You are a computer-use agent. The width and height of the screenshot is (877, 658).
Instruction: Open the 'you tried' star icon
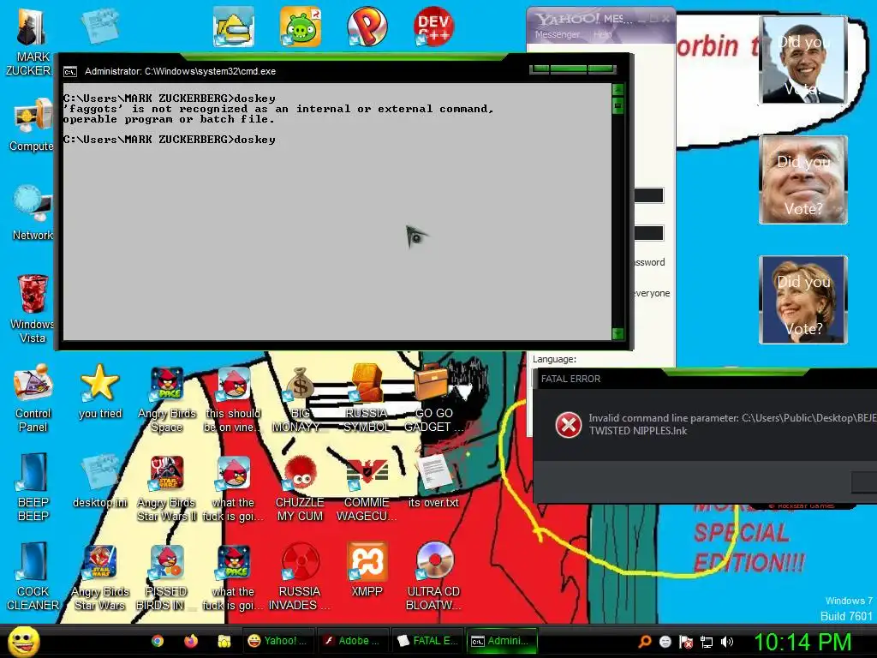coord(100,391)
